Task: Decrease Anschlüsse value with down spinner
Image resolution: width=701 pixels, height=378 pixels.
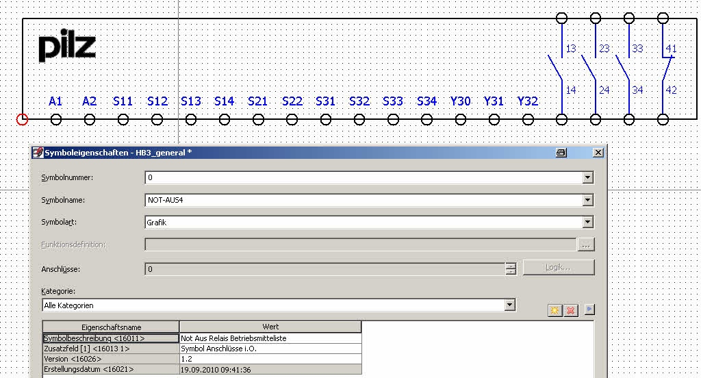Action: 511,272
